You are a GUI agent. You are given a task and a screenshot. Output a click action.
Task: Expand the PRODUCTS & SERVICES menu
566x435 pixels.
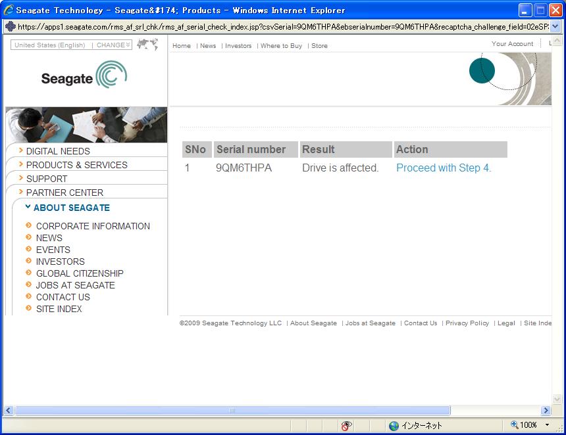pos(76,165)
